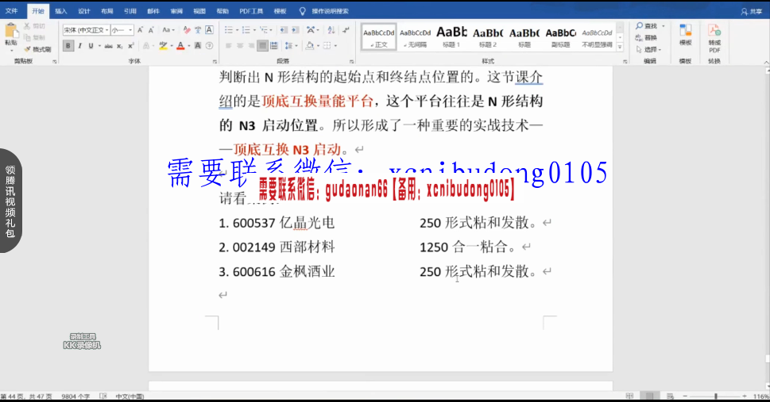Sort paragraphs with the A-Z sort icon
The image size is (770, 402).
331,30
